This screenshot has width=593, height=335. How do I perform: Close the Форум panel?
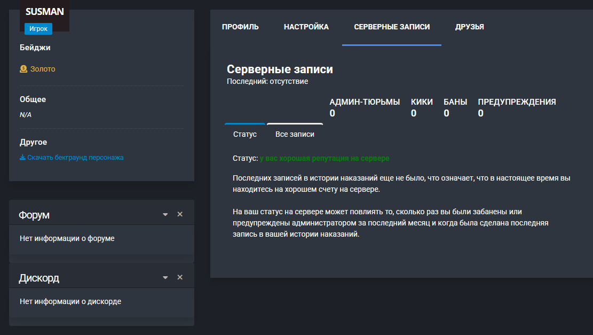tap(180, 214)
